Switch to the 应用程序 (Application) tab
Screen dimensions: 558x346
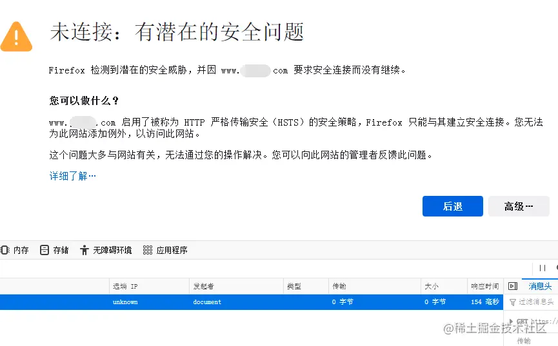tap(165, 251)
